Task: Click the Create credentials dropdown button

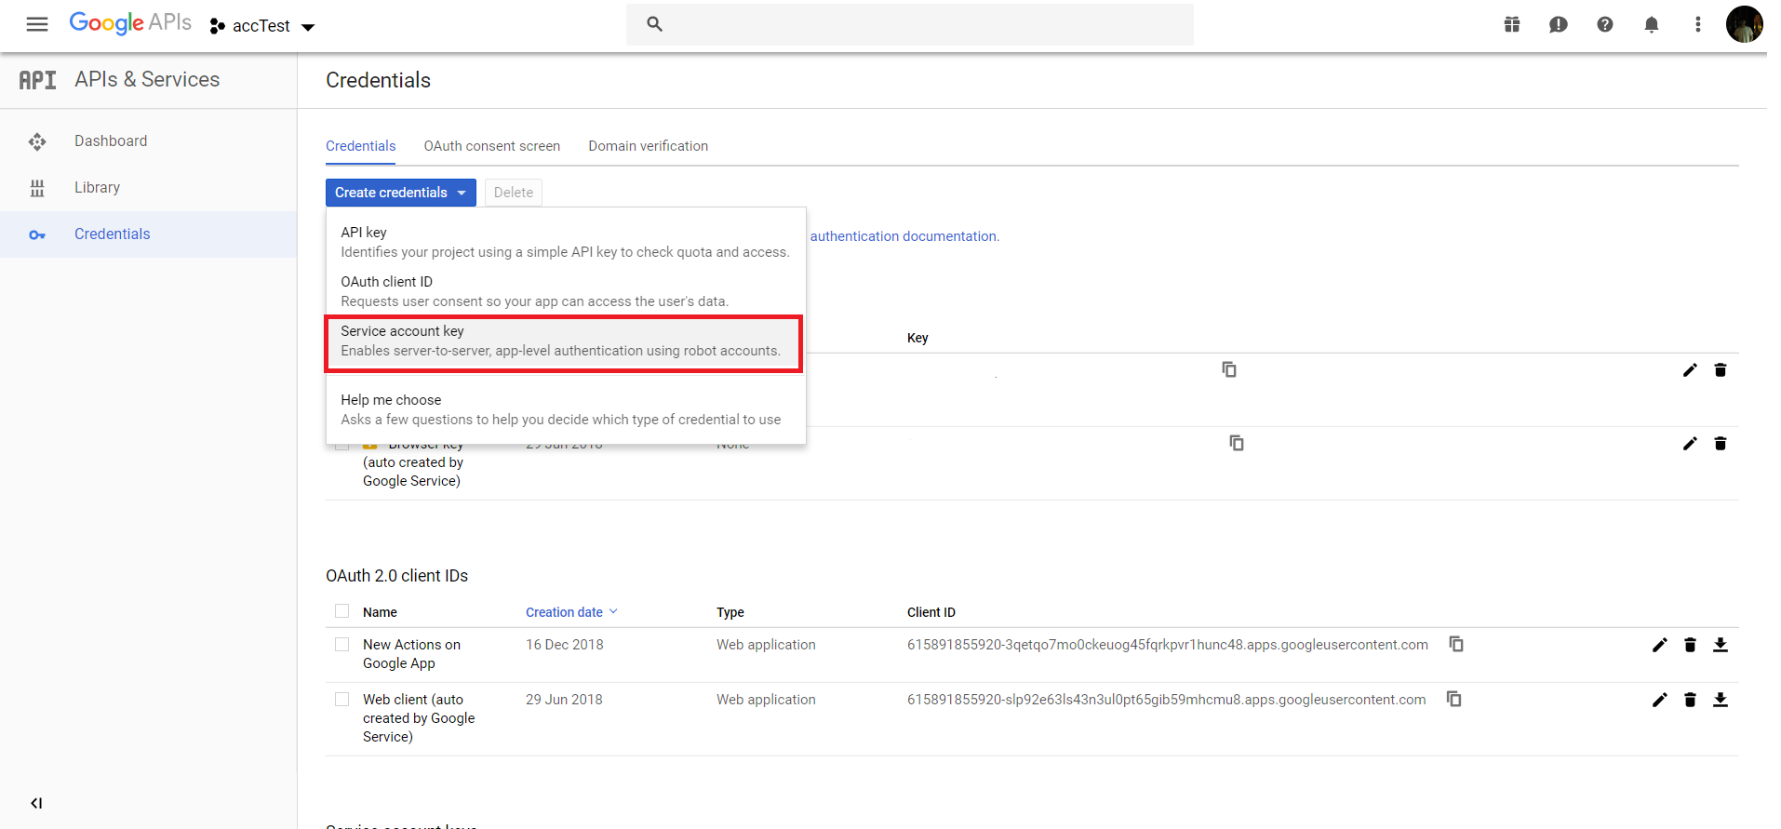Action: click(401, 193)
